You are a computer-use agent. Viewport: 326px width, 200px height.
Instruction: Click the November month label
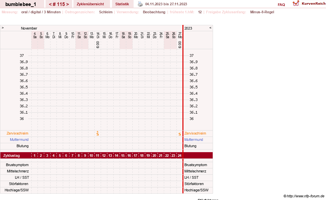29,28
